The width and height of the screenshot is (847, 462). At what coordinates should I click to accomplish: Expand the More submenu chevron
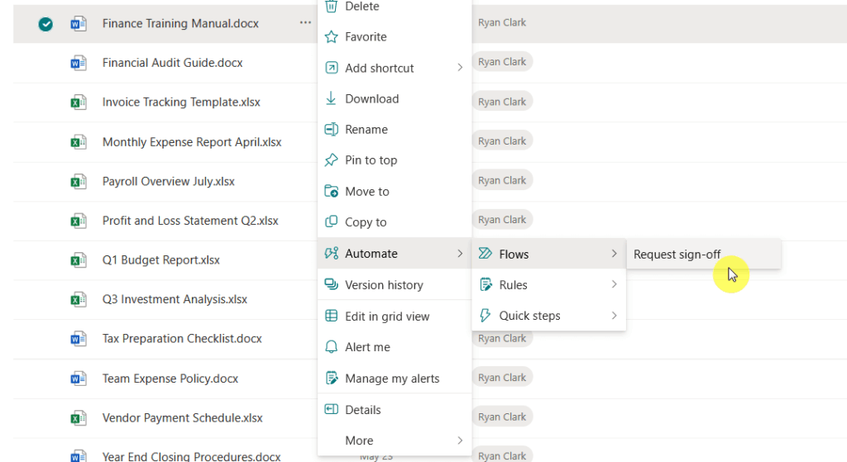pos(460,441)
